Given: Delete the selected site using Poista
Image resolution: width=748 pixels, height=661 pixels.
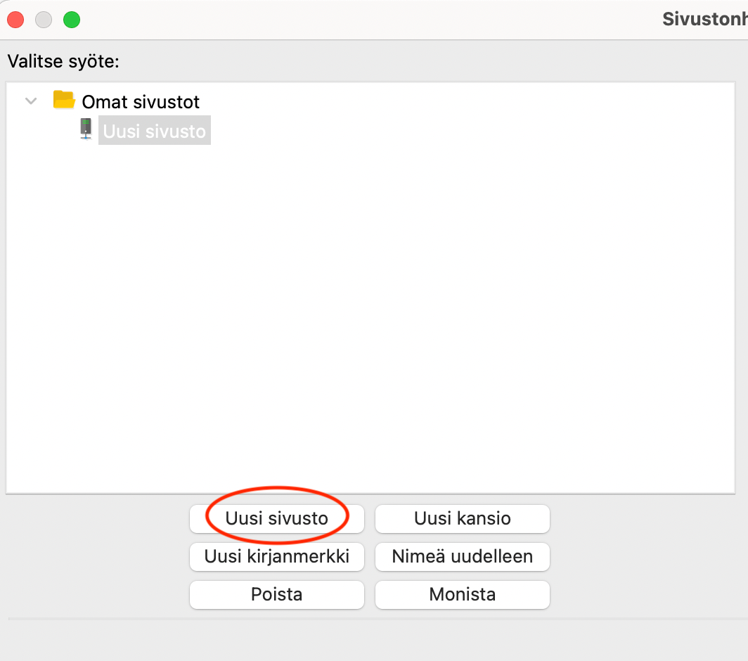Looking at the screenshot, I should coord(277,595).
